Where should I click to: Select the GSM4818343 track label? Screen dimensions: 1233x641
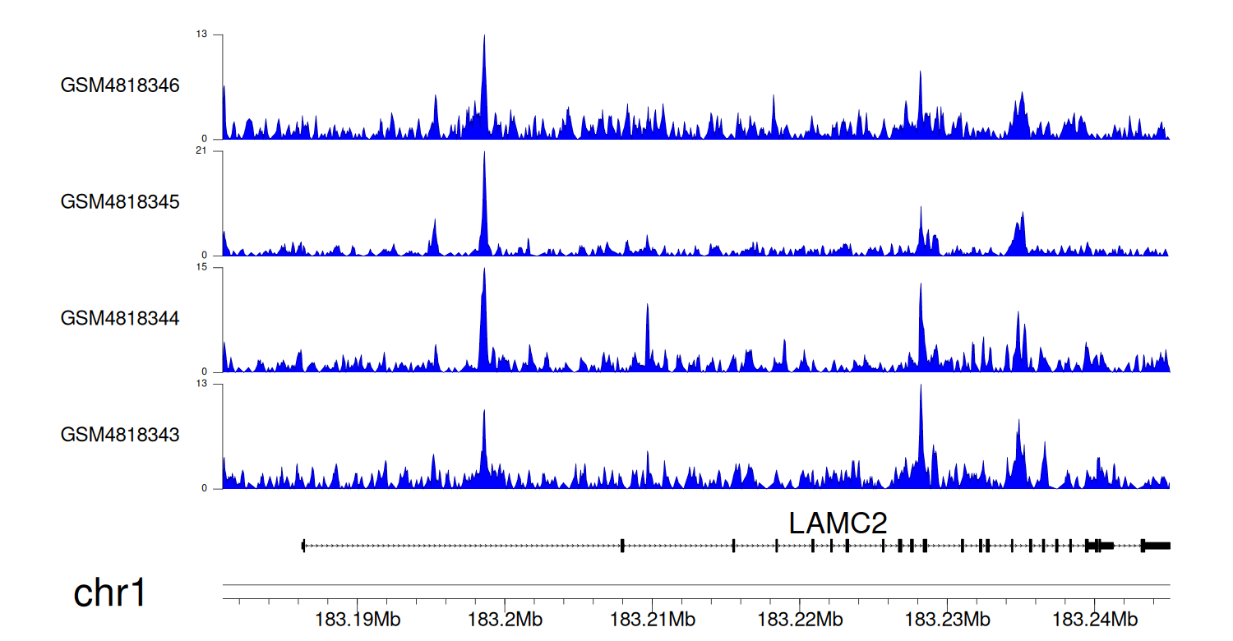pos(120,435)
